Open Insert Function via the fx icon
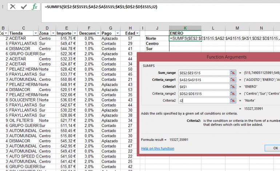 (35, 7)
